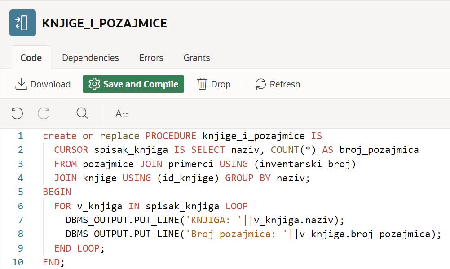Place cursor on END LOOP statement
The width and height of the screenshot is (450, 269).
79,248
